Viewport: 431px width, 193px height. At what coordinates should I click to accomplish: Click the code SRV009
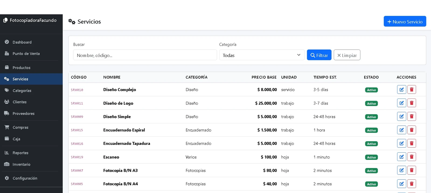click(x=77, y=117)
